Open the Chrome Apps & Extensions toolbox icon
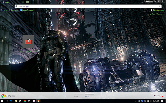Screen dimensions: 166x103 [28, 41]
